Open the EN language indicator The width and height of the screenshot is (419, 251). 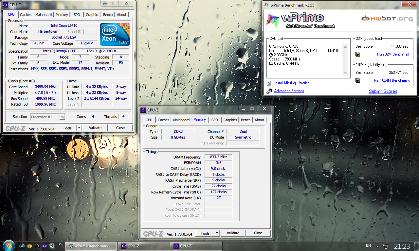click(368, 246)
